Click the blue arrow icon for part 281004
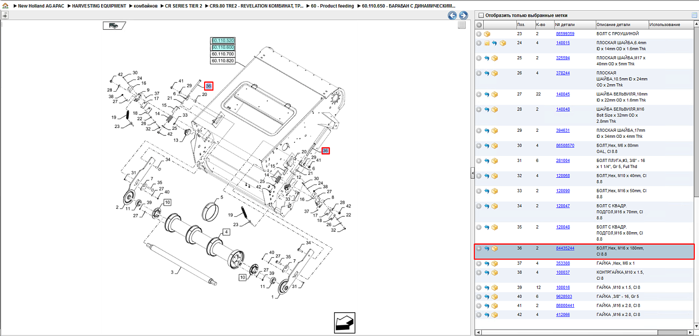The height and width of the screenshot is (336, 699). pos(487,161)
